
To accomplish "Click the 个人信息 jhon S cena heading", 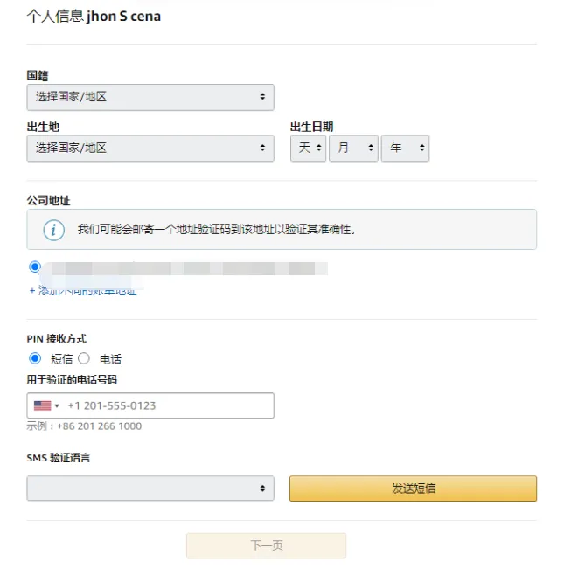I will 94,16.
